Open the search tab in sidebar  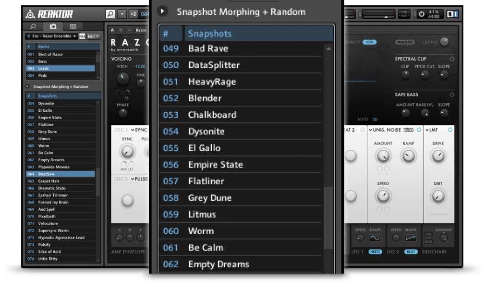coord(33,26)
